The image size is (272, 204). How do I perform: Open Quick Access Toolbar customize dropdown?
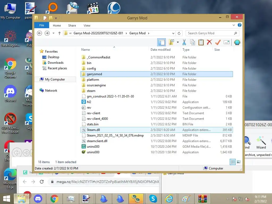[x=56, y=18]
